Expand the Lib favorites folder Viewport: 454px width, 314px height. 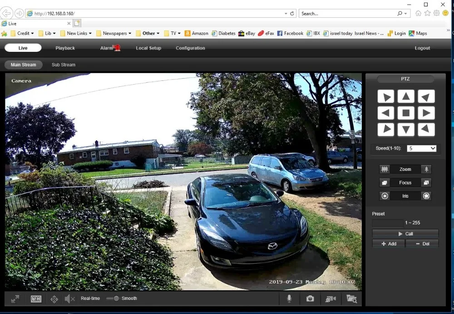point(47,33)
